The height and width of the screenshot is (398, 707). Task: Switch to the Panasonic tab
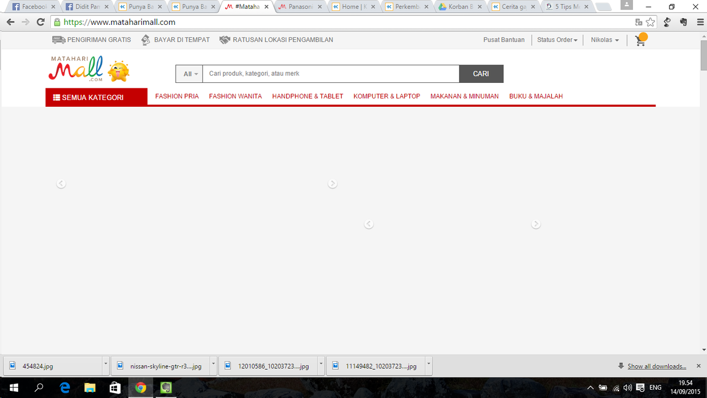[298, 7]
